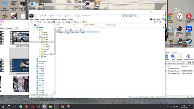
Task: Click GTA V in the breadcrumb path
Action: [x=52, y=16]
